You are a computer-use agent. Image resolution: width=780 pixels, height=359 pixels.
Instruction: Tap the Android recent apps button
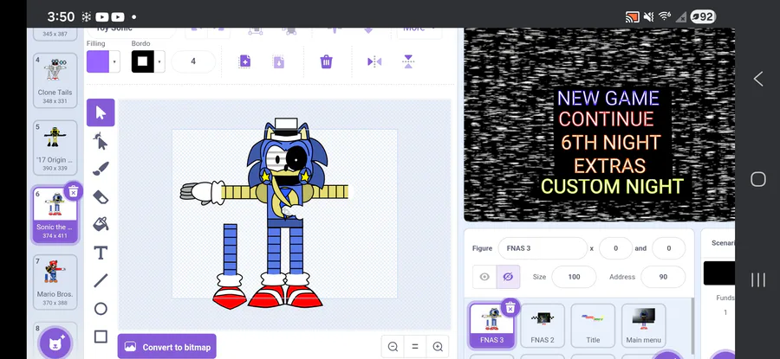click(x=758, y=279)
